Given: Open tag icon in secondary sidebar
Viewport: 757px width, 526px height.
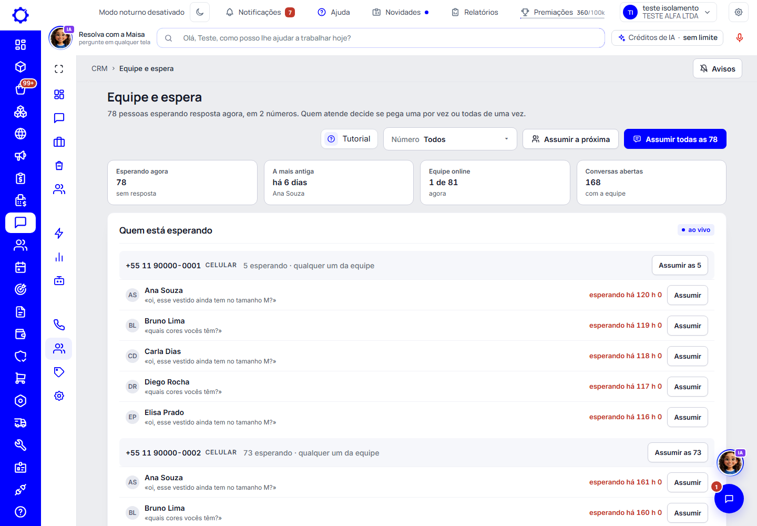Looking at the screenshot, I should point(59,372).
